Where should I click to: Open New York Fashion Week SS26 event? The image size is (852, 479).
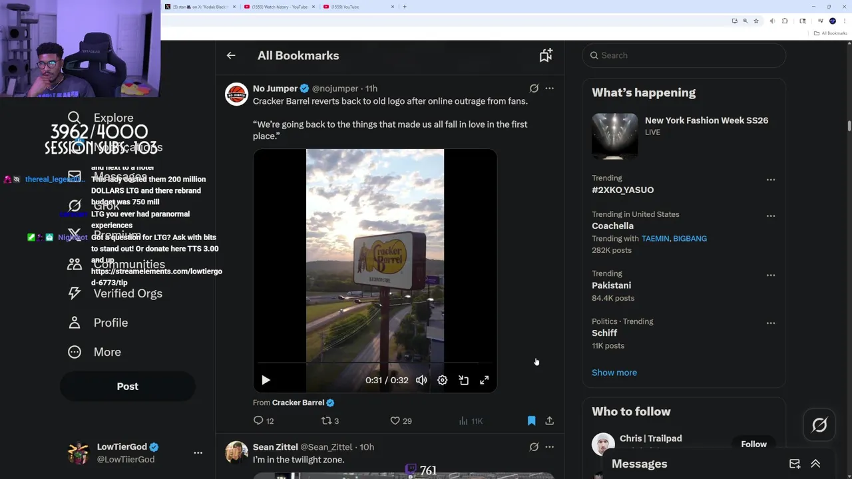pyautogui.click(x=706, y=120)
